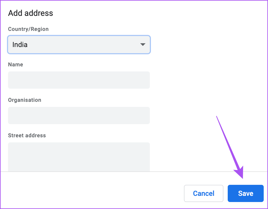Screen dimensions: 268x209
Task: Click the dropdown arrow next to India
Action: pos(143,45)
